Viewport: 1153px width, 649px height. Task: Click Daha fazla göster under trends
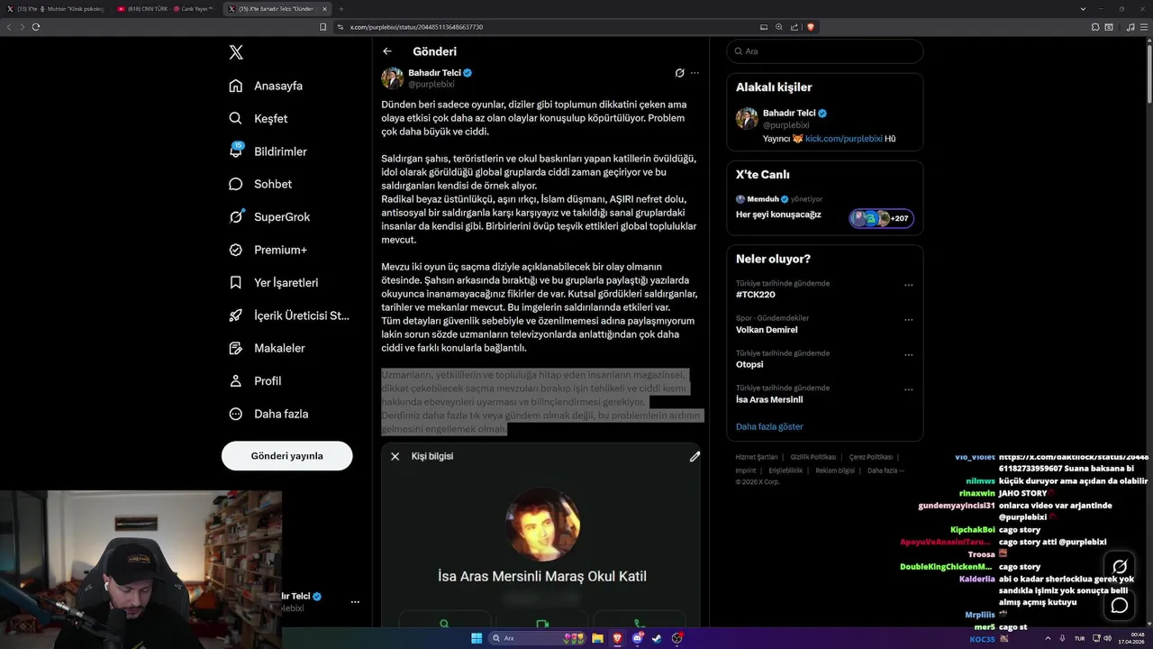tap(769, 426)
